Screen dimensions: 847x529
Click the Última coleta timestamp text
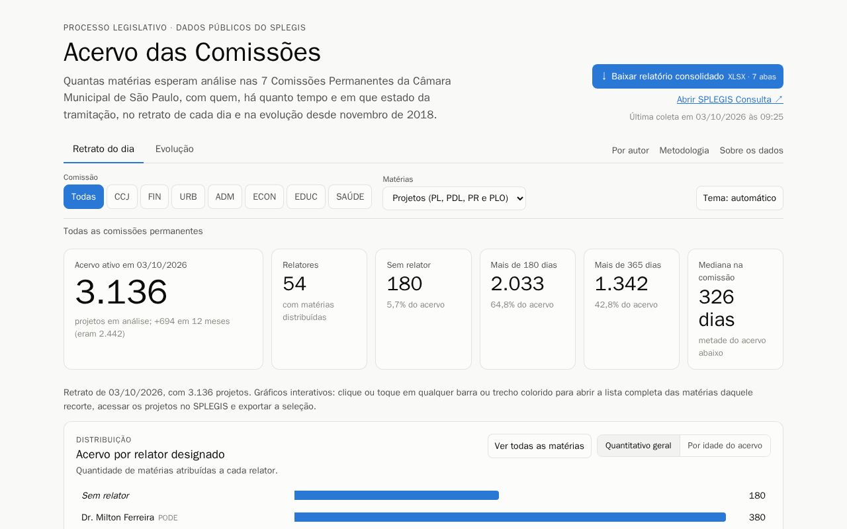[x=706, y=117]
